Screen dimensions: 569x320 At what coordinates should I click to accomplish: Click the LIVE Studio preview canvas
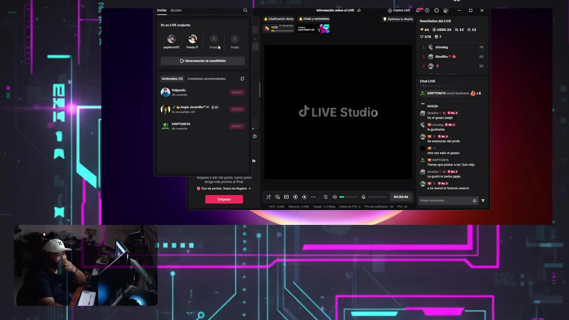[338, 112]
